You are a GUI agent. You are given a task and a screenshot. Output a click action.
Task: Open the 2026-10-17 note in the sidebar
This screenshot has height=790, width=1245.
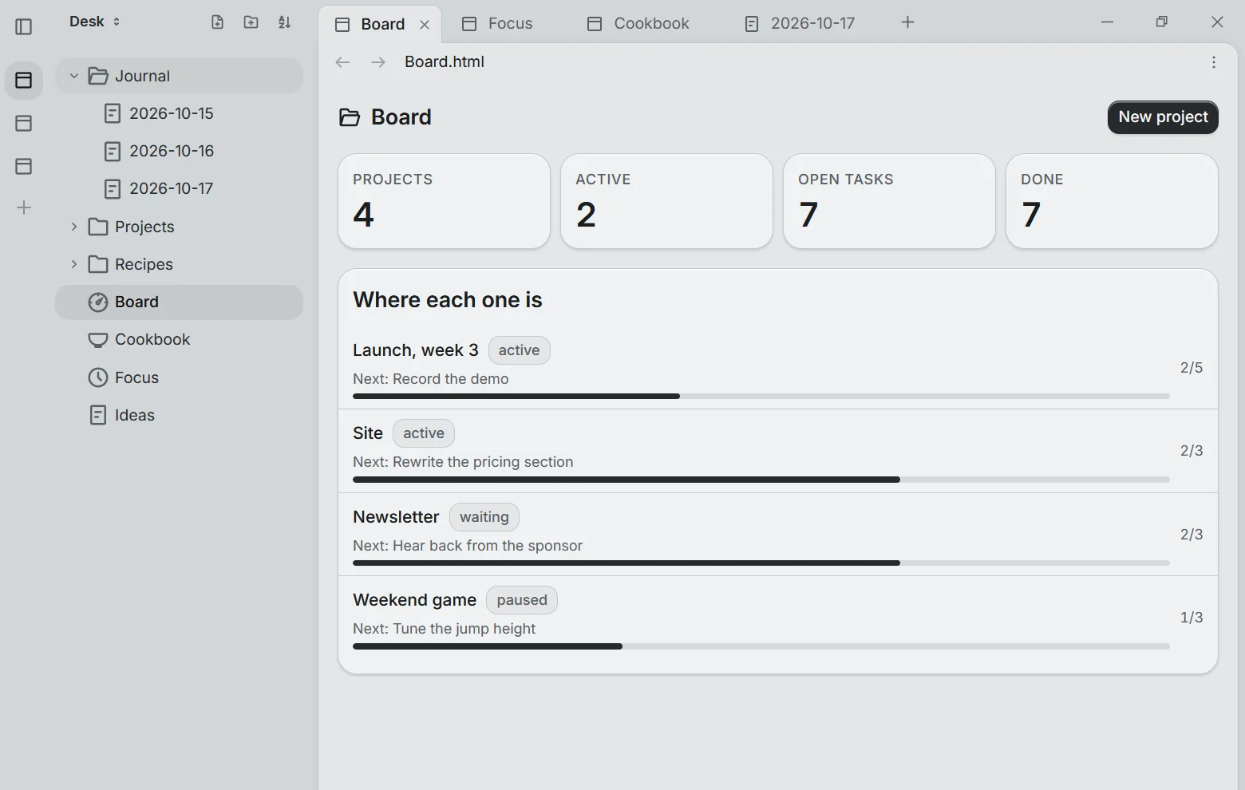179,188
